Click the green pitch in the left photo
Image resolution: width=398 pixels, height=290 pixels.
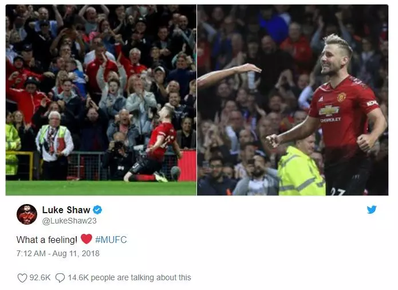[101, 188]
